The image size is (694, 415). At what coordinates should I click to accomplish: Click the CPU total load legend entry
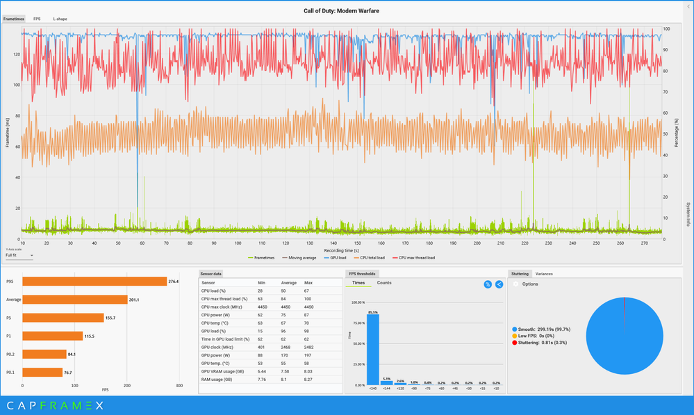coord(369,258)
